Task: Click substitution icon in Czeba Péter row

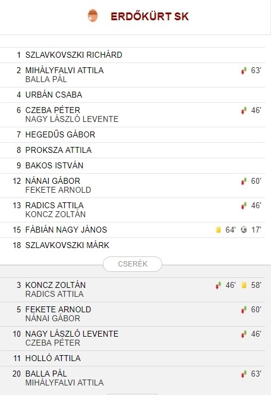Action: point(243,110)
